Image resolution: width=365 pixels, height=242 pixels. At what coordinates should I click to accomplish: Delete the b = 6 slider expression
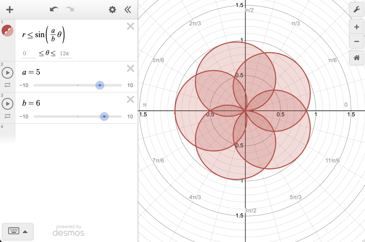point(131,99)
